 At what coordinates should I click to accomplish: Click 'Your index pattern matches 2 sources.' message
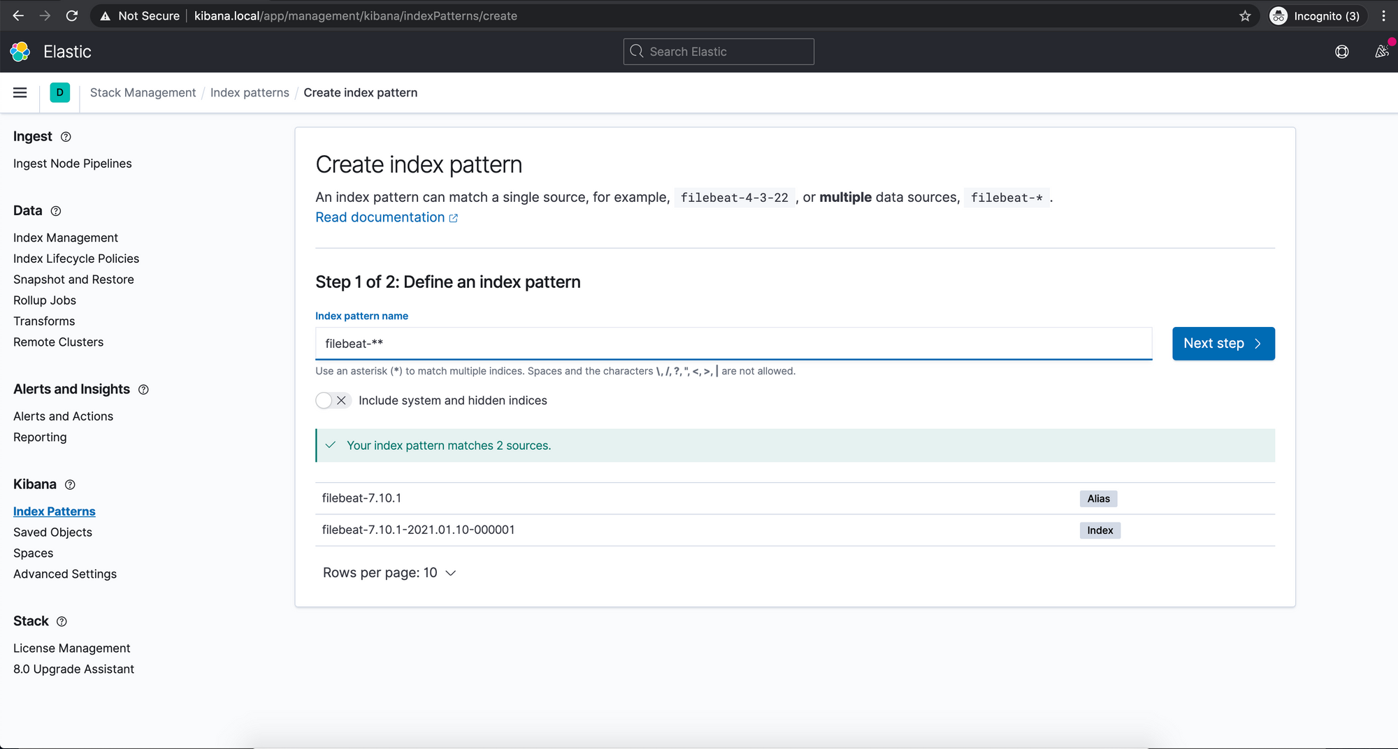449,446
